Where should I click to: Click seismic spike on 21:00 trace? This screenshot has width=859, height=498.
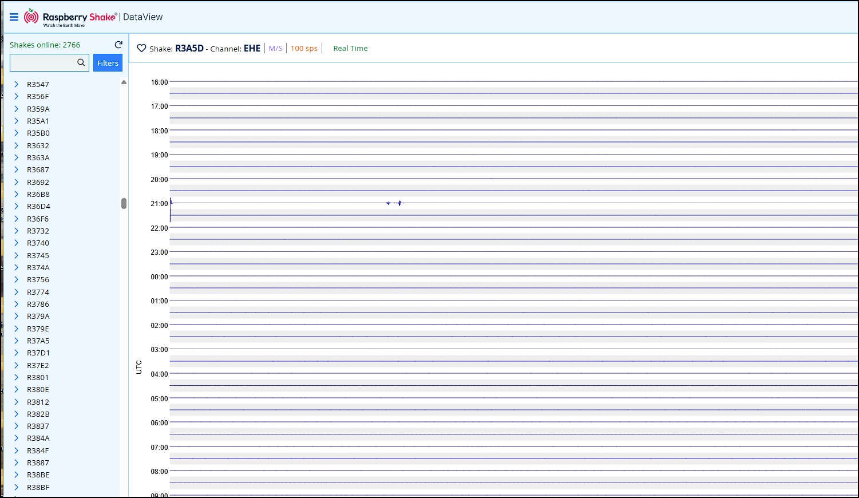[399, 203]
